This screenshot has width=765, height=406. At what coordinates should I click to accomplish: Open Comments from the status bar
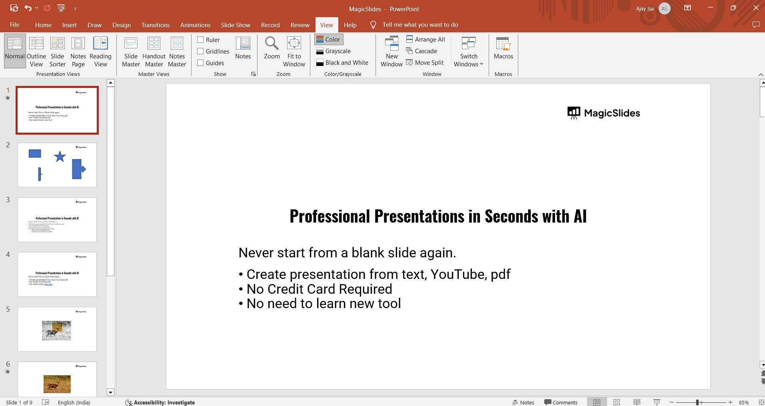tap(561, 402)
